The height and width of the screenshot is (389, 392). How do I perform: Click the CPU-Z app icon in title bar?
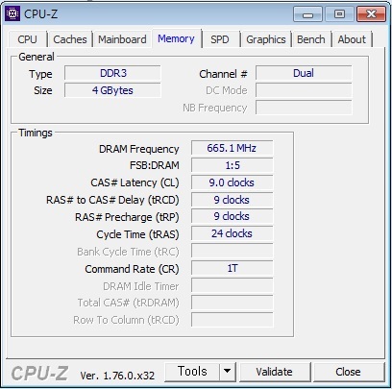tap(12, 13)
